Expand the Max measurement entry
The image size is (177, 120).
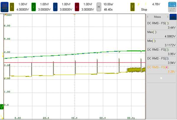(161, 34)
